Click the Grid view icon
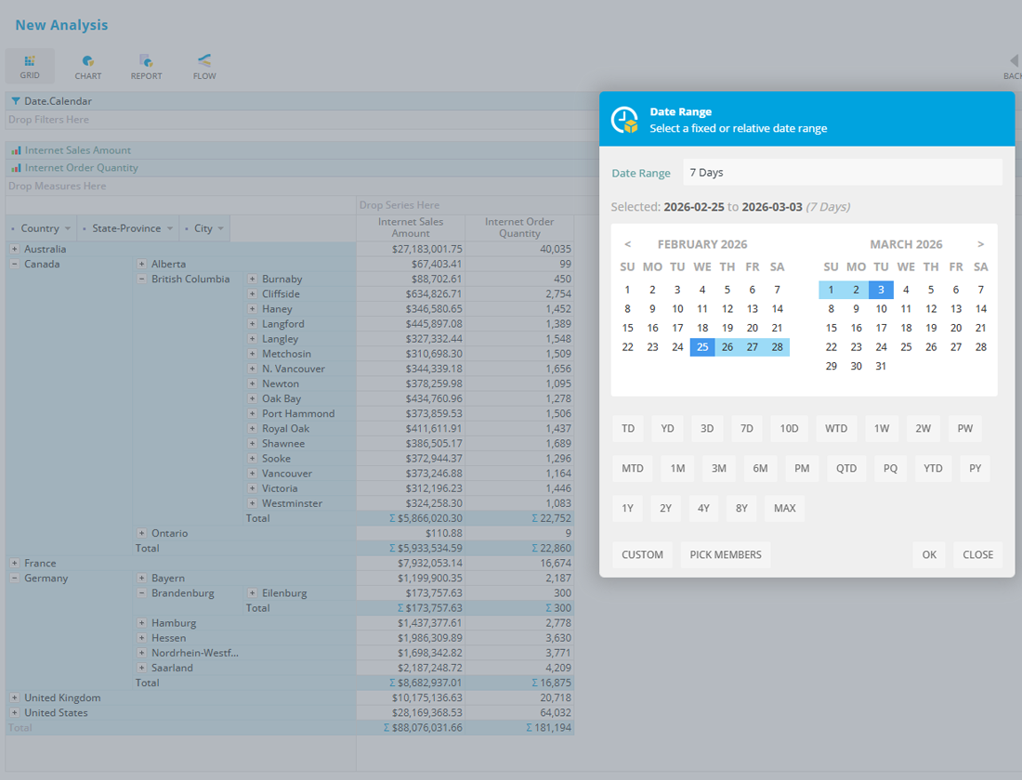 pyautogui.click(x=30, y=61)
